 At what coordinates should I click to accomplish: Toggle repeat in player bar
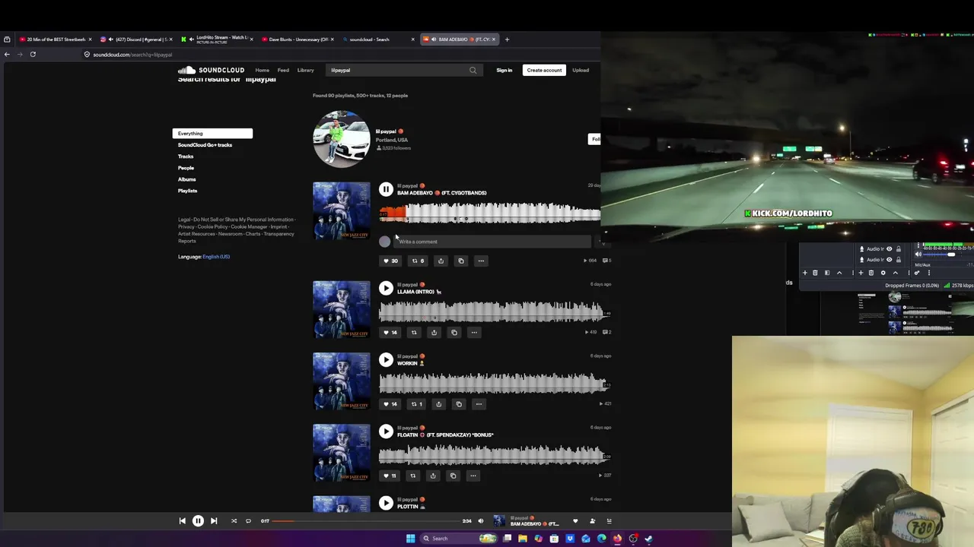248,521
